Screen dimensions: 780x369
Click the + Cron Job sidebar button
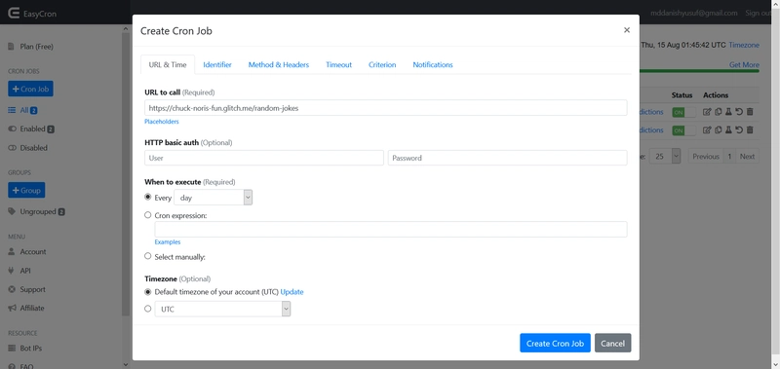pos(31,89)
